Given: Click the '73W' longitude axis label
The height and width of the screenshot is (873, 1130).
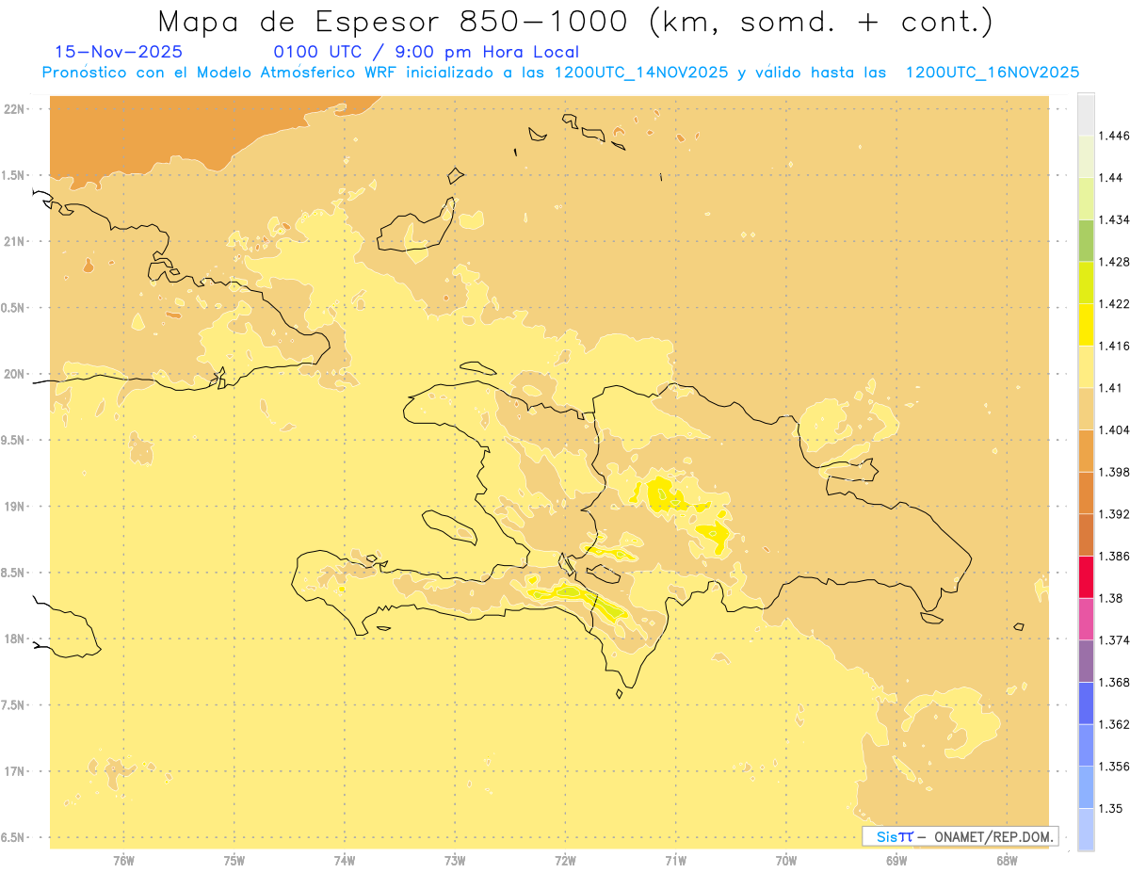Looking at the screenshot, I should tap(455, 861).
